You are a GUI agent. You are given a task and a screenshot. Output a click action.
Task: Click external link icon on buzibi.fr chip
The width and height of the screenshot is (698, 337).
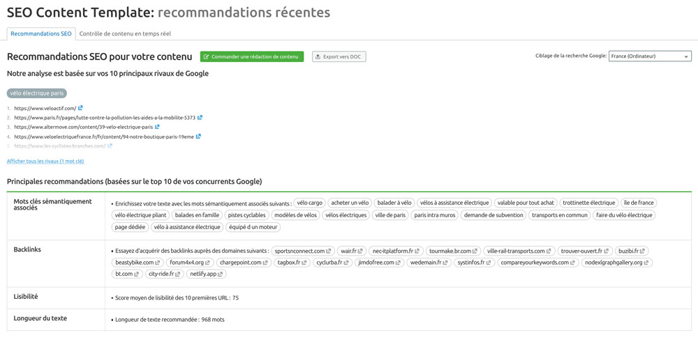[643, 251]
